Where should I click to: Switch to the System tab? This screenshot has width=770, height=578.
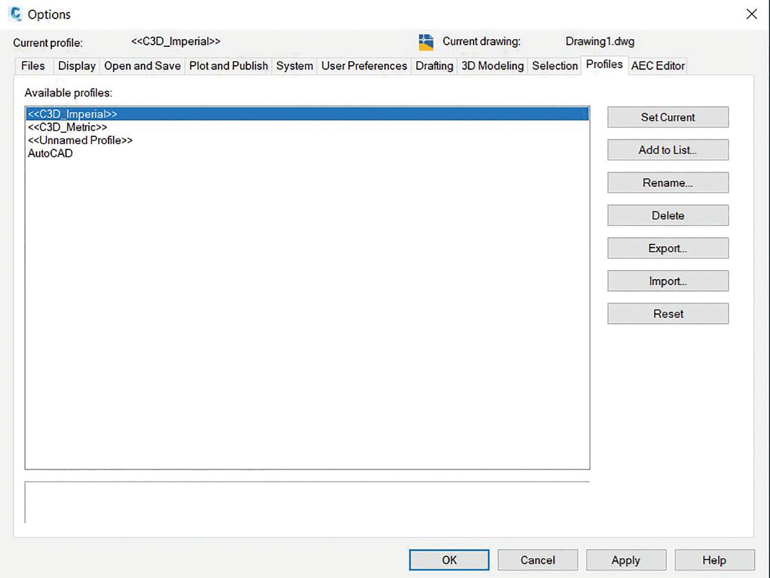click(294, 66)
